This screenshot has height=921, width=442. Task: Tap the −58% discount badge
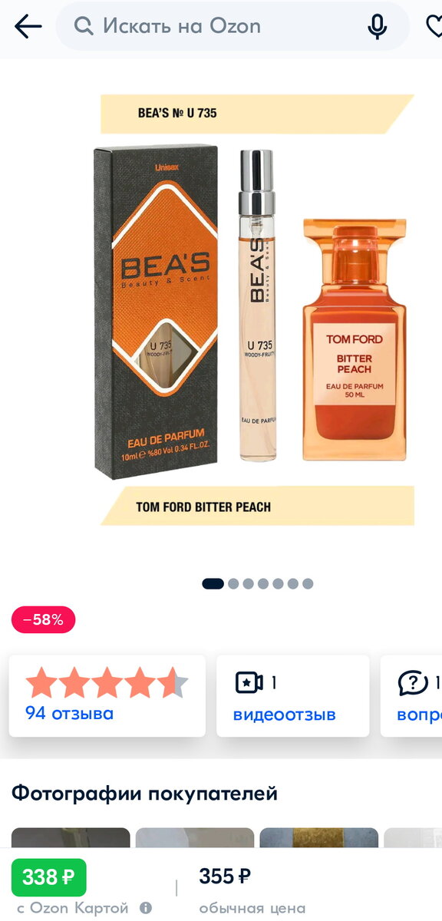click(x=44, y=620)
